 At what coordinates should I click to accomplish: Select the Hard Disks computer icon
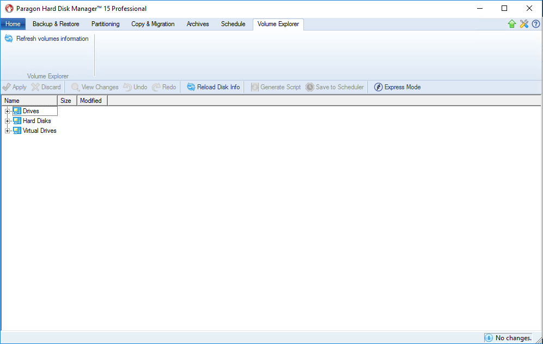[17, 121]
